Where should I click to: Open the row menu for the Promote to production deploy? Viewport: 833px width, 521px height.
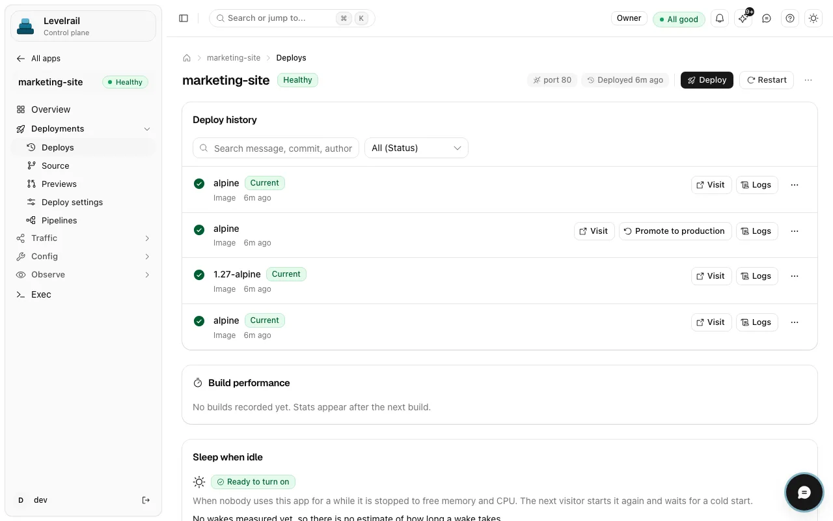point(795,231)
